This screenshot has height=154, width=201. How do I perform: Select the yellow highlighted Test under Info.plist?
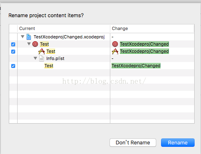coord(49,66)
